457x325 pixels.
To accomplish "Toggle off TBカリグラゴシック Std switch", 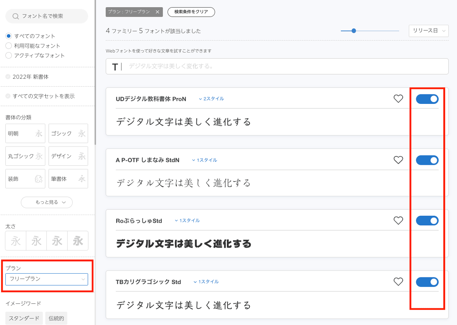I will pos(427,282).
